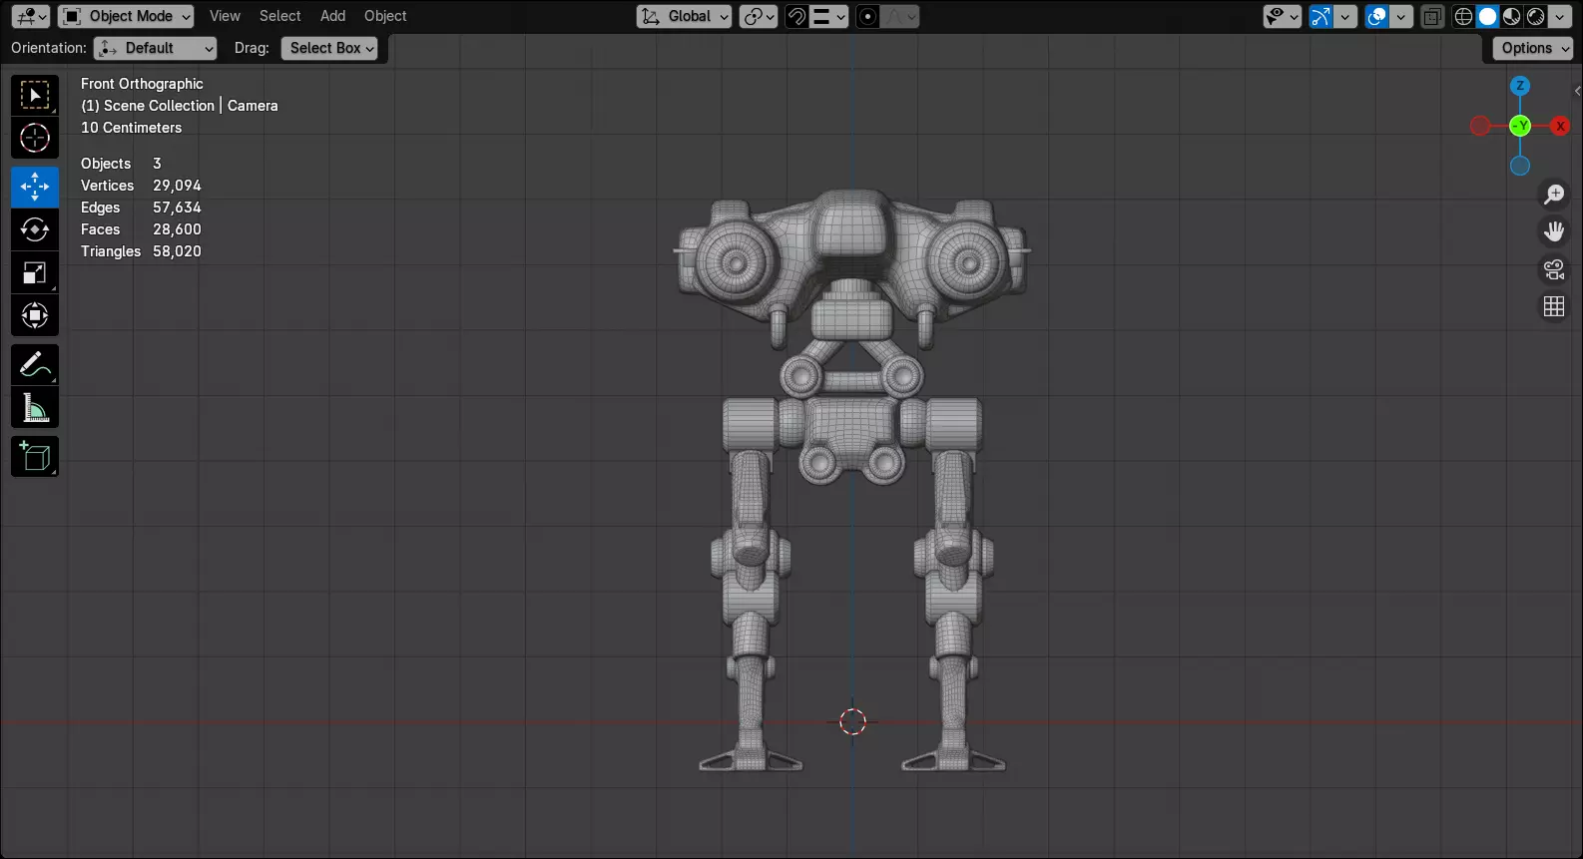Open the proportional falloff dropdown
This screenshot has height=859, width=1583.
point(901,16)
